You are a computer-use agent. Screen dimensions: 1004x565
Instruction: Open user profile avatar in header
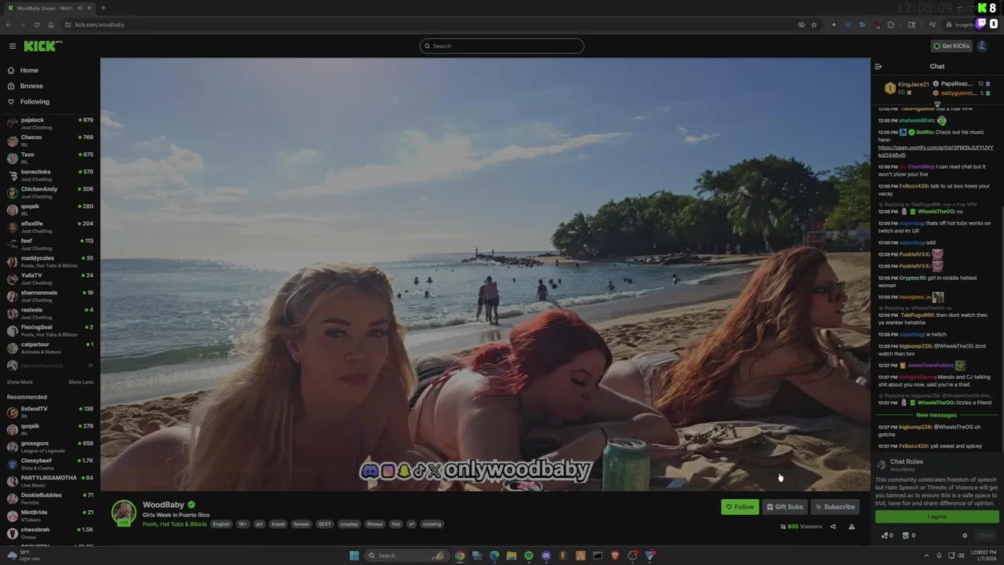982,46
